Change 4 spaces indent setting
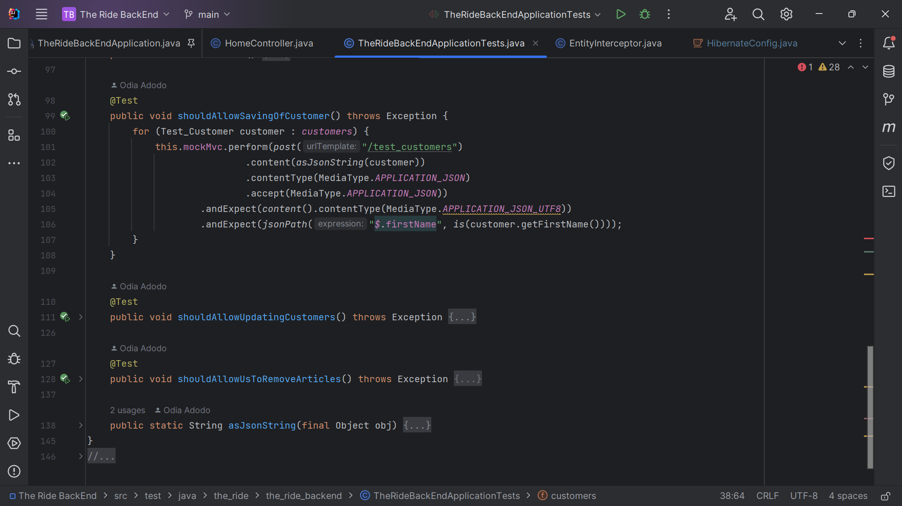This screenshot has width=902, height=506. pyautogui.click(x=848, y=496)
